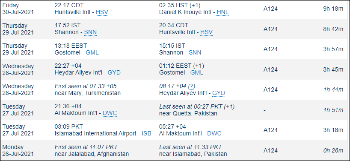Open HSV destination link arriving 20:34 CDT
The width and height of the screenshot is (350, 161).
point(207,32)
